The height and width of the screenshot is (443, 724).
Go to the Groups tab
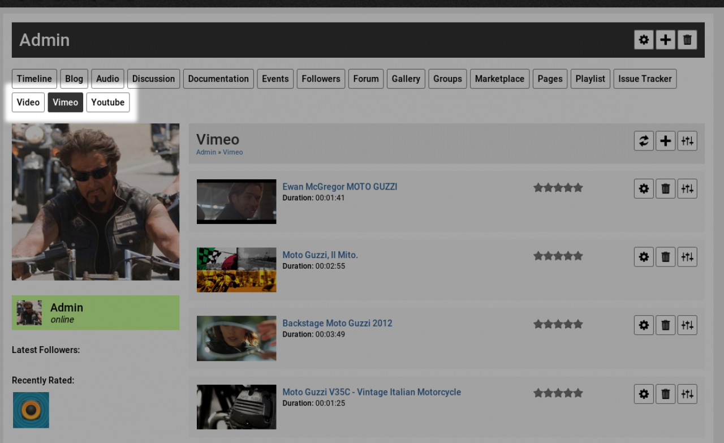point(448,79)
